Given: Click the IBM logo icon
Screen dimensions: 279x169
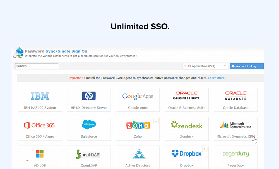Looking at the screenshot, I should click(x=40, y=96).
